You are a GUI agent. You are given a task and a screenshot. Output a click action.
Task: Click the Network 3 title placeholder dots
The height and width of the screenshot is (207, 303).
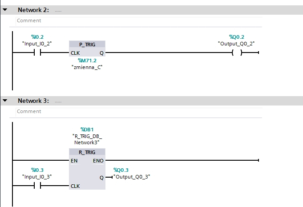click(x=58, y=101)
